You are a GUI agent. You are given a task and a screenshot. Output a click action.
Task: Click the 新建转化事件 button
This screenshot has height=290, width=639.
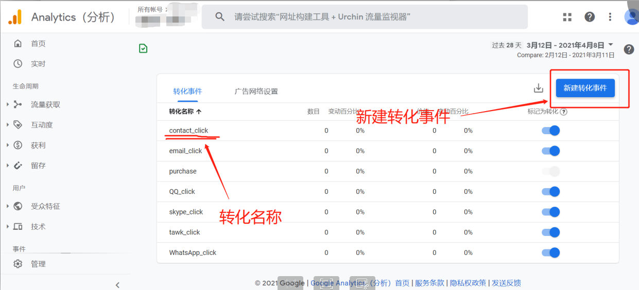(x=585, y=88)
